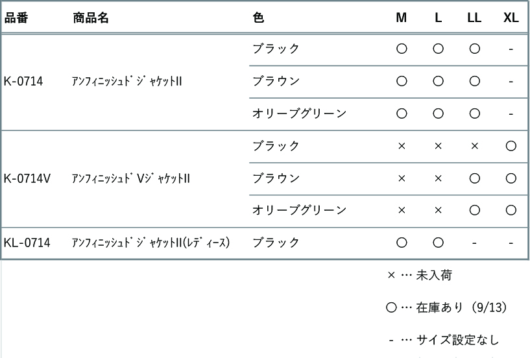Screen dimensions: 530x358
Task: Click product number K-0714
Action: pyautogui.click(x=23, y=81)
